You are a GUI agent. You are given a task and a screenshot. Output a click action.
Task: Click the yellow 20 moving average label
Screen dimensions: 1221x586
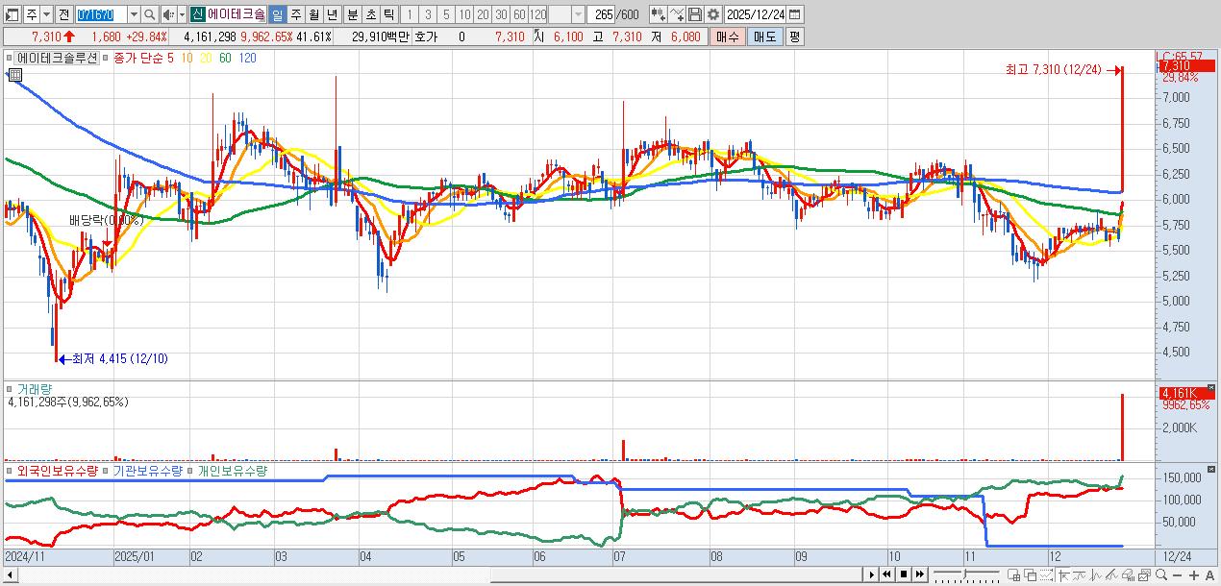pyautogui.click(x=207, y=59)
